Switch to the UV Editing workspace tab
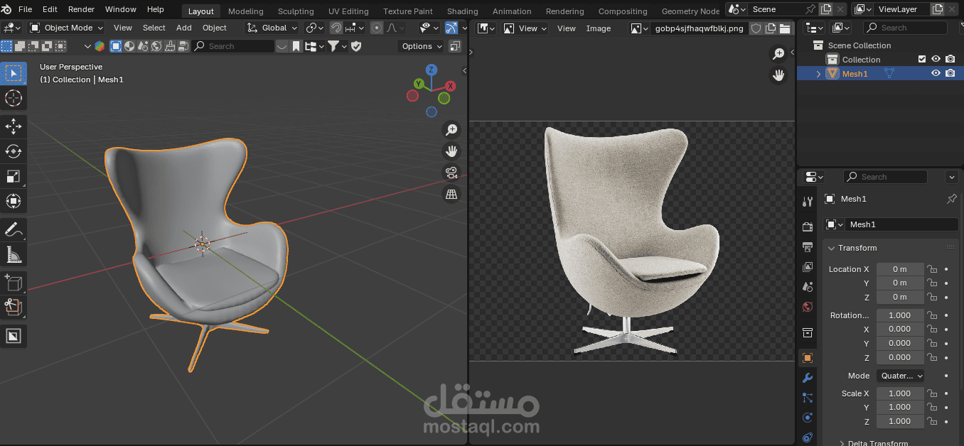 coord(348,11)
